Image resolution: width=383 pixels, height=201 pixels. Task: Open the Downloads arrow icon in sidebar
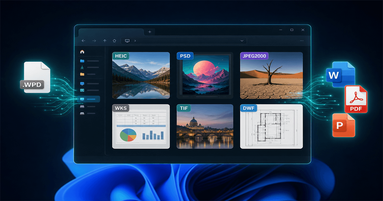82,67
